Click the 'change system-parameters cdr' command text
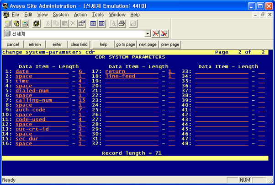275x185 pixels. coord(48,52)
